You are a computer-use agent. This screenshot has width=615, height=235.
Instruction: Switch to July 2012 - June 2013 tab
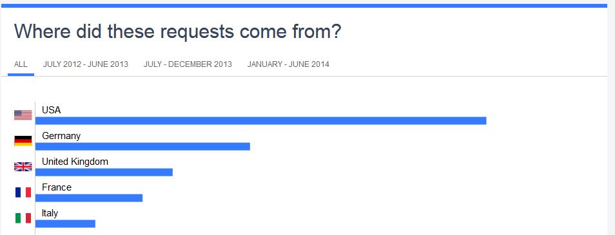(86, 64)
